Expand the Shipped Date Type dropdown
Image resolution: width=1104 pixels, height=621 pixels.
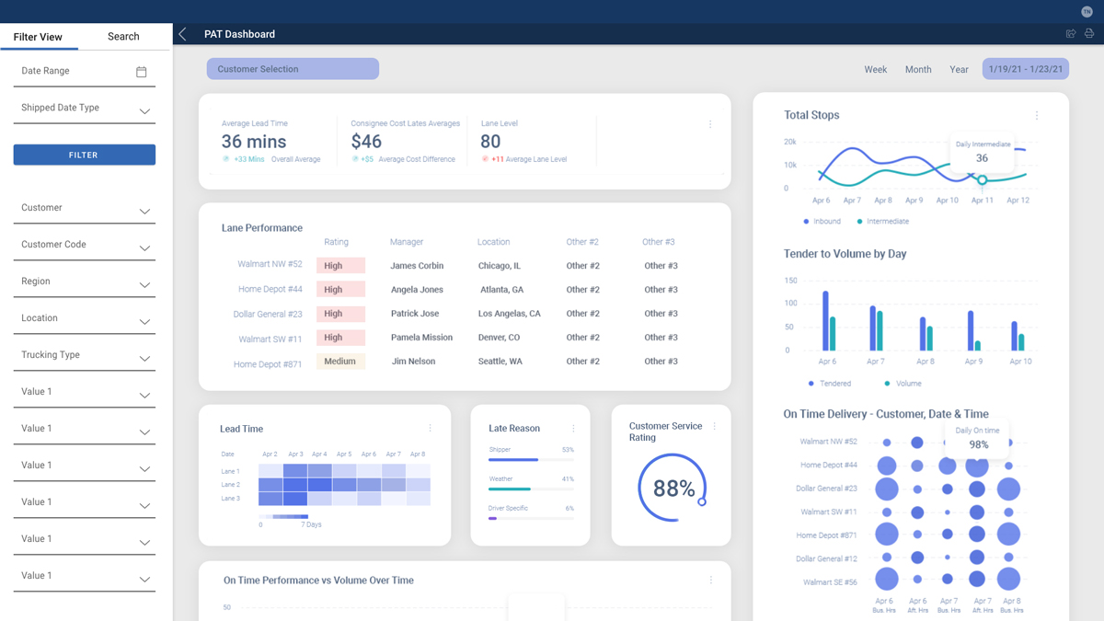coord(144,111)
